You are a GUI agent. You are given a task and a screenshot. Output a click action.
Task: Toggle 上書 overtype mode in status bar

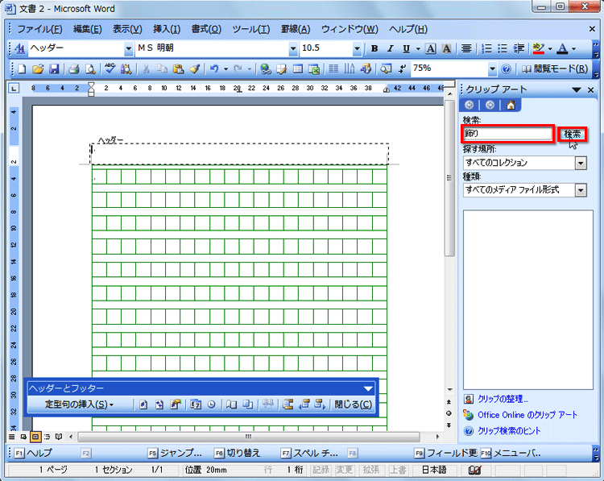[x=397, y=470]
